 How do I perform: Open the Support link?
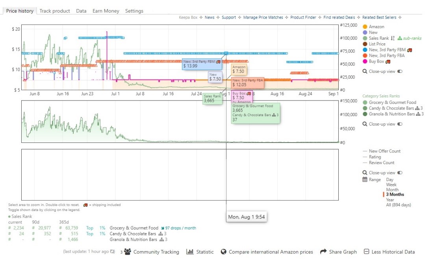point(229,17)
